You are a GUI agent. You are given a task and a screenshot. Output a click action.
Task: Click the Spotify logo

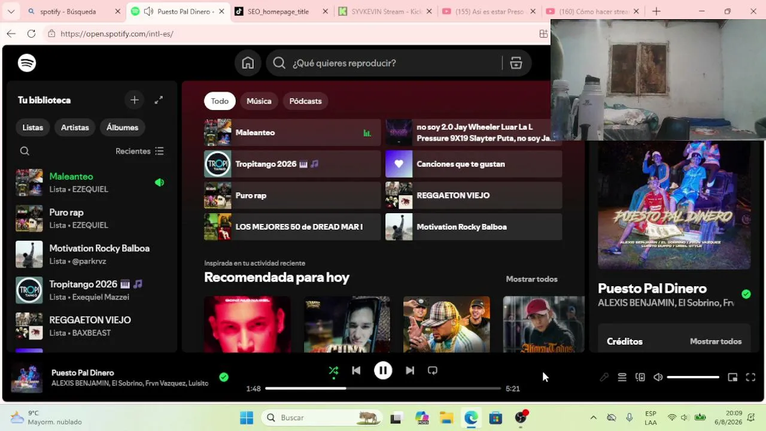pos(27,63)
